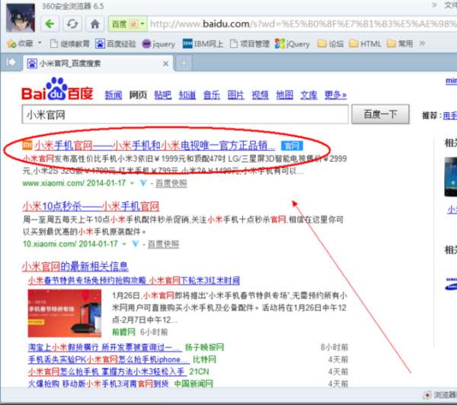The height and width of the screenshot is (405, 457).
Task: Switch to the 图片 search category
Action: [236, 95]
